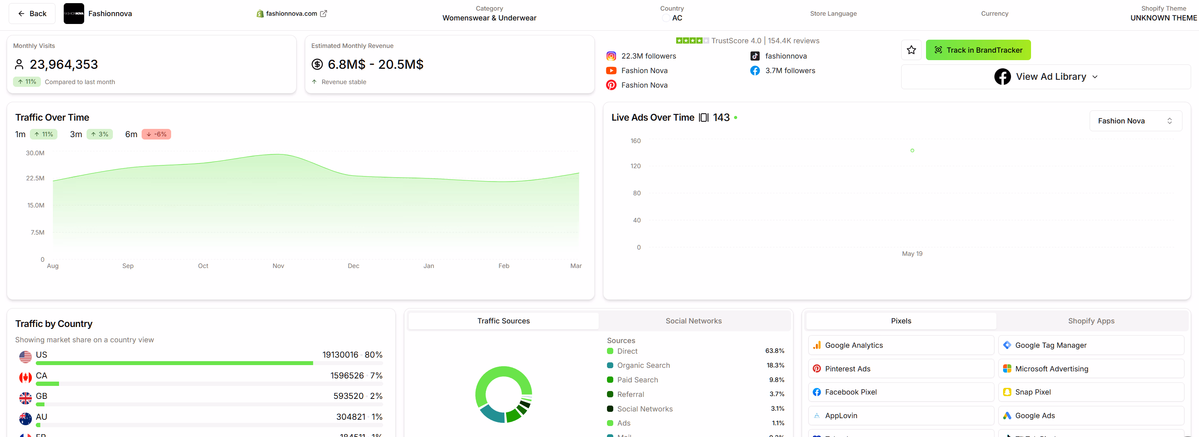Screen dimensions: 1199x437
Task: Click the Womenswear & Underwear category text
Action: pyautogui.click(x=489, y=18)
